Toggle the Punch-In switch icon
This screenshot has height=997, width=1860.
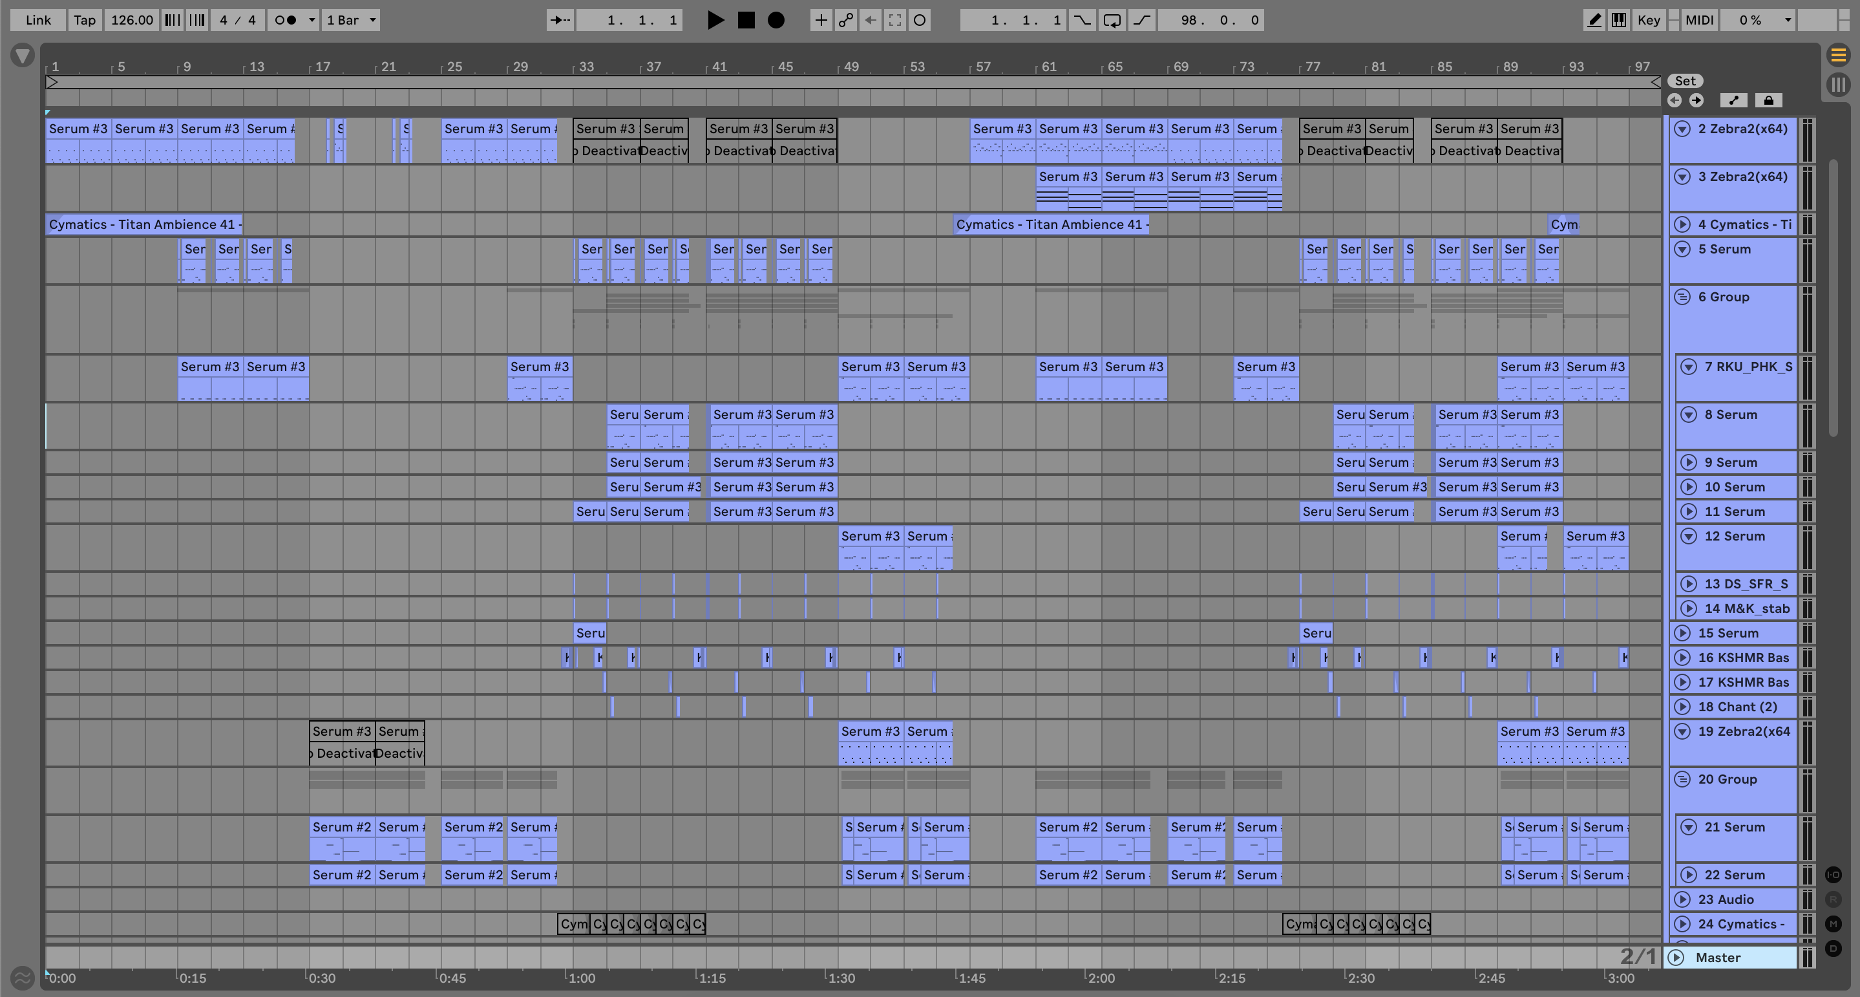point(1082,20)
